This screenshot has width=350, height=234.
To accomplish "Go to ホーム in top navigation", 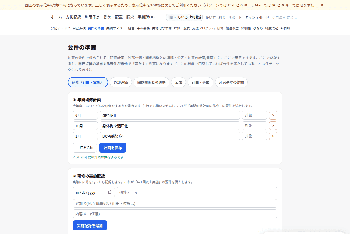I will (56, 17).
